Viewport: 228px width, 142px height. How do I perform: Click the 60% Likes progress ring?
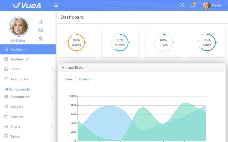[x=164, y=43]
